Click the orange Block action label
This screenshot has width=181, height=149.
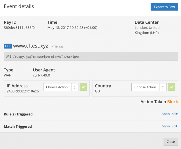coord(173,101)
